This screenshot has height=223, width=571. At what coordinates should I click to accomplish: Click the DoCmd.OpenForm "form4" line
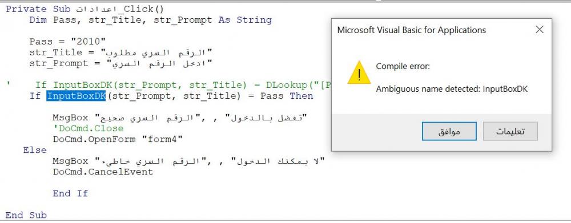pos(117,139)
